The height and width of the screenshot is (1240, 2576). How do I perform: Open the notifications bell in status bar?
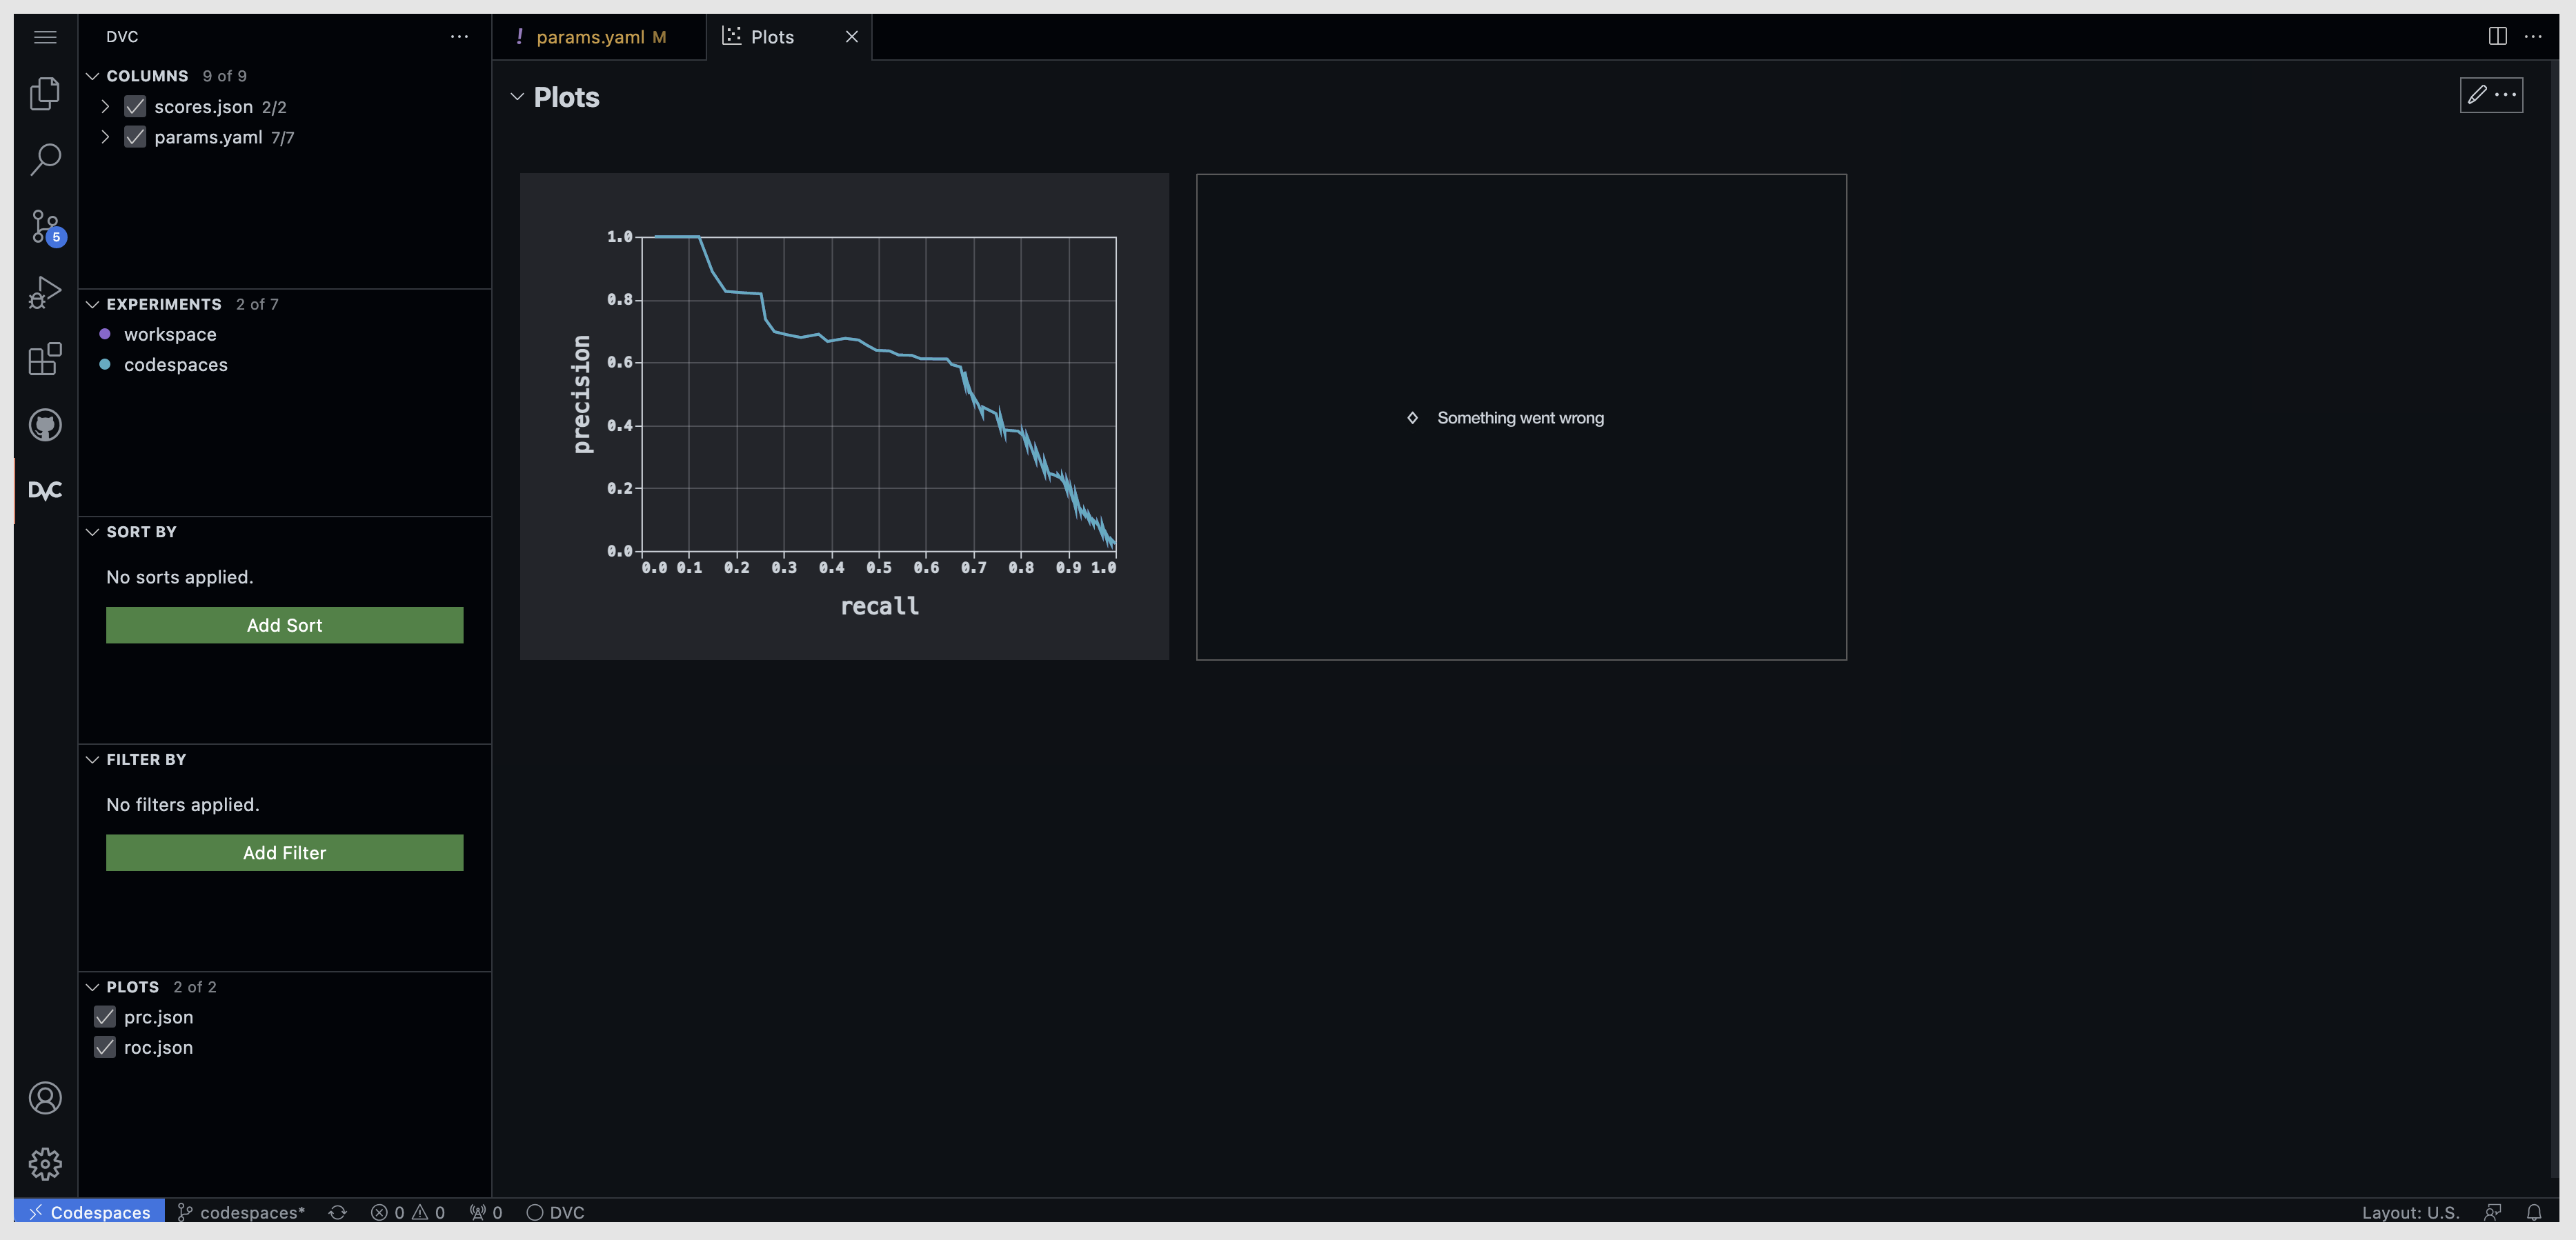pyautogui.click(x=2534, y=1212)
